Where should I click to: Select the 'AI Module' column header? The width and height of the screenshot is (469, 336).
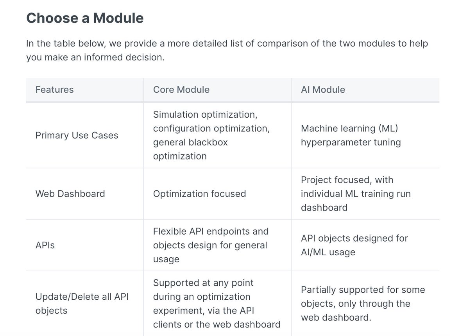coord(323,90)
